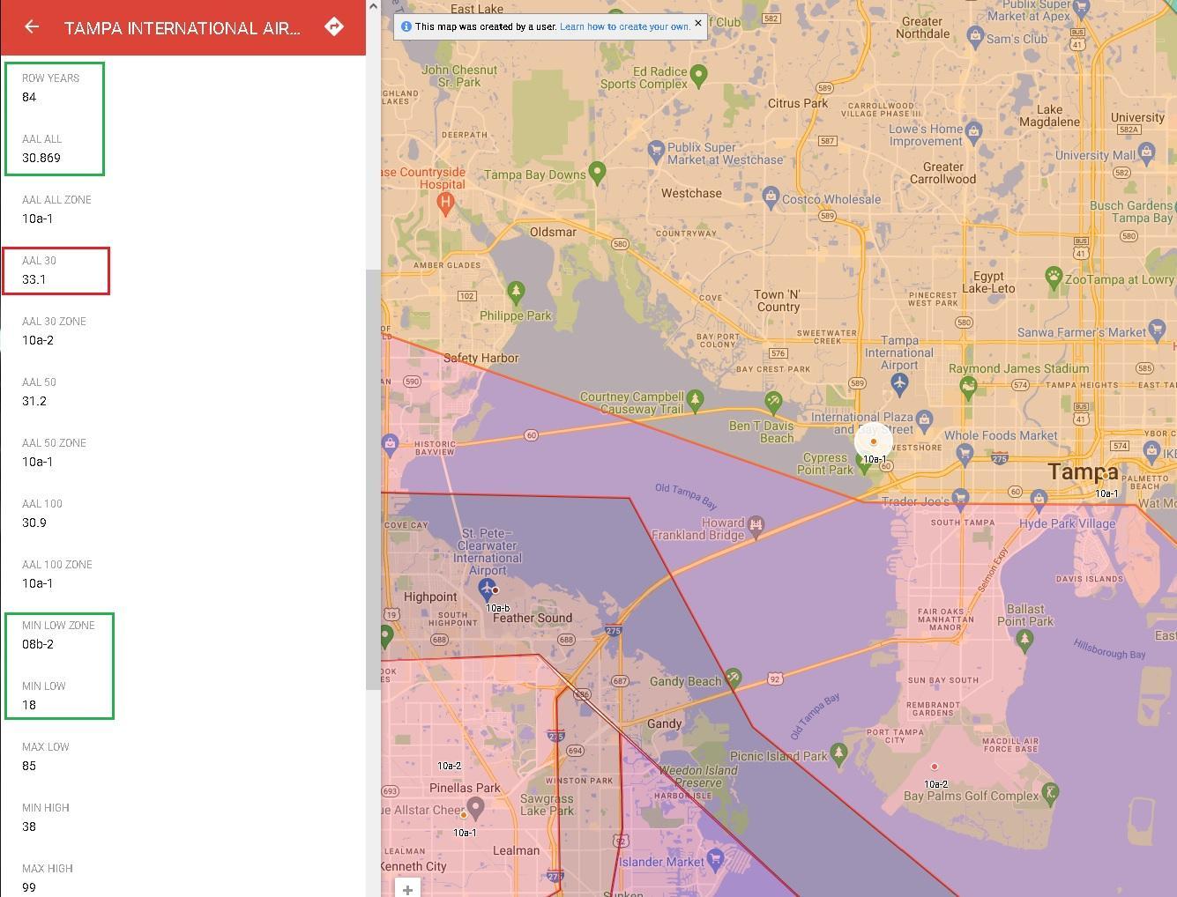Click Whole Foods Market cart icon
Screen dimensions: 1177x897
(x=964, y=454)
